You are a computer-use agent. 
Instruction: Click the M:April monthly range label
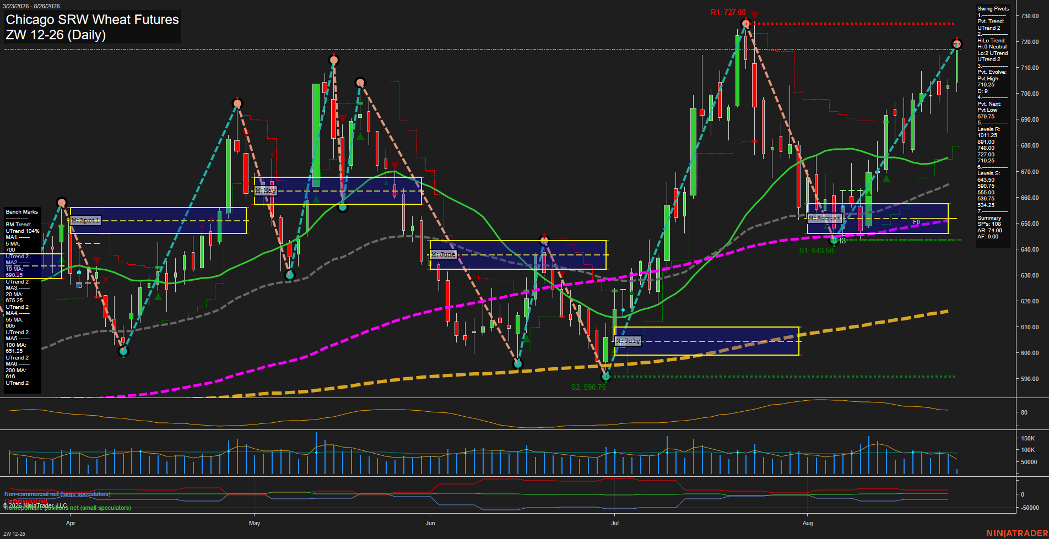pyautogui.click(x=86, y=220)
